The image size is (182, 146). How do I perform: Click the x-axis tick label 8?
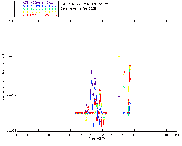pos(49,135)
